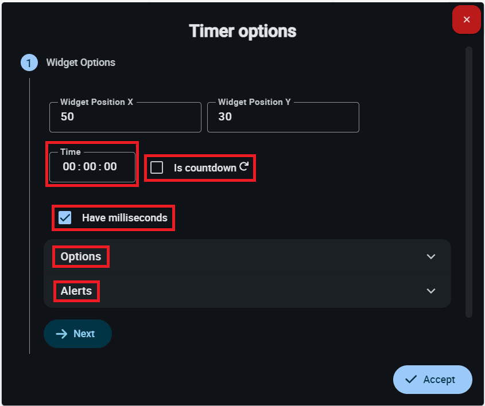Image resolution: width=485 pixels, height=406 pixels.
Task: Focus the Widget Position X field
Action: (125, 117)
